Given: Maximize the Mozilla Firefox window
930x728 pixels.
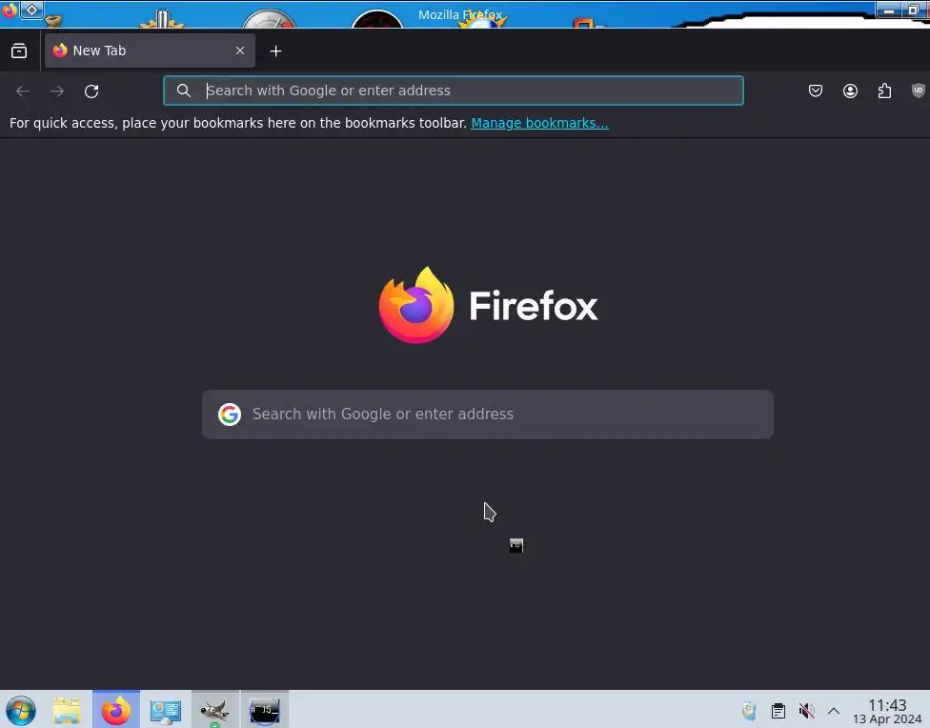Looking at the screenshot, I should pyautogui.click(x=914, y=10).
